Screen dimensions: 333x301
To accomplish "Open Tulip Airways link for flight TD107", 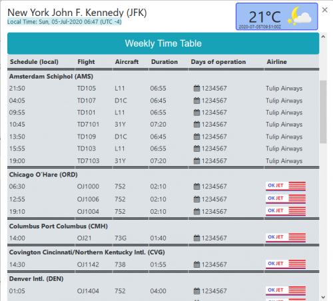I will point(284,101).
